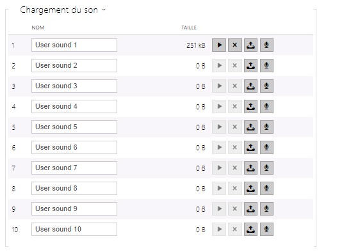Edit the User sound 2 name field
Viewport: 351px width, 252px height.
pos(74,65)
